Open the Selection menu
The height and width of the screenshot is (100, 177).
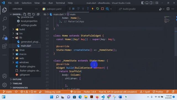27,3
